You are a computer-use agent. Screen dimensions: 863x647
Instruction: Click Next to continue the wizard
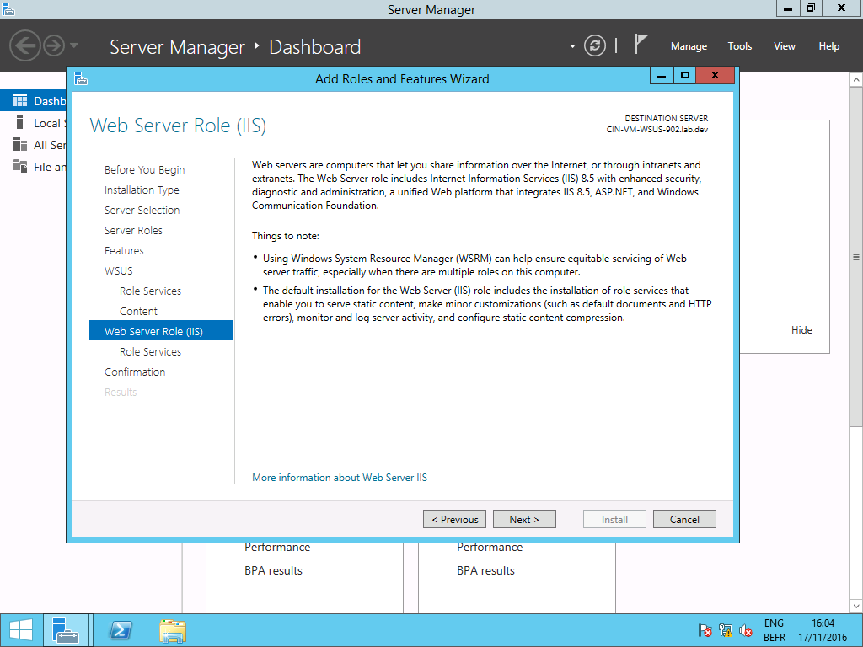coord(524,519)
